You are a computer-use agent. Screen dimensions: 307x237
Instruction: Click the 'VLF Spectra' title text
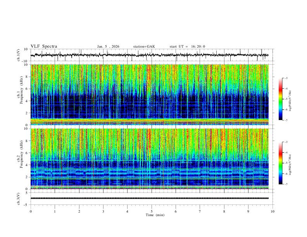(x=44, y=46)
